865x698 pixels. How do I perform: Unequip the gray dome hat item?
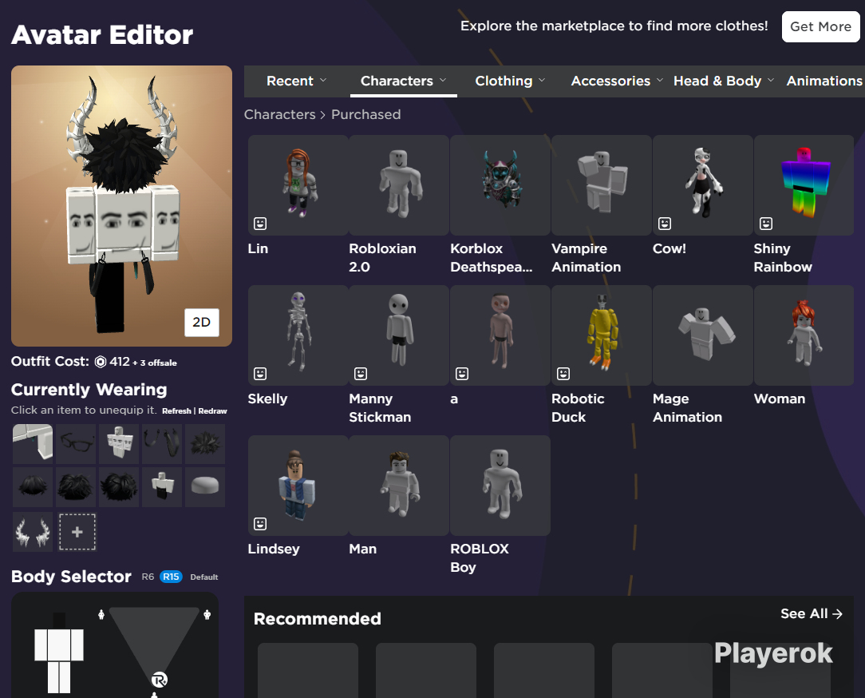click(205, 487)
